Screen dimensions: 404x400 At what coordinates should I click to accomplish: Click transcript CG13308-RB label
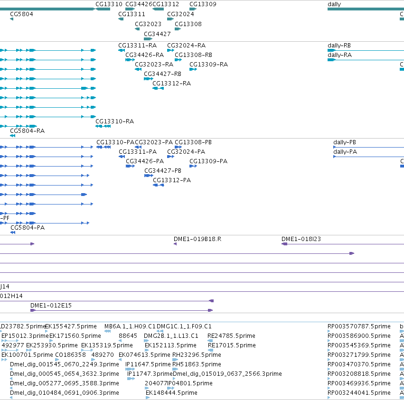coord(194,55)
